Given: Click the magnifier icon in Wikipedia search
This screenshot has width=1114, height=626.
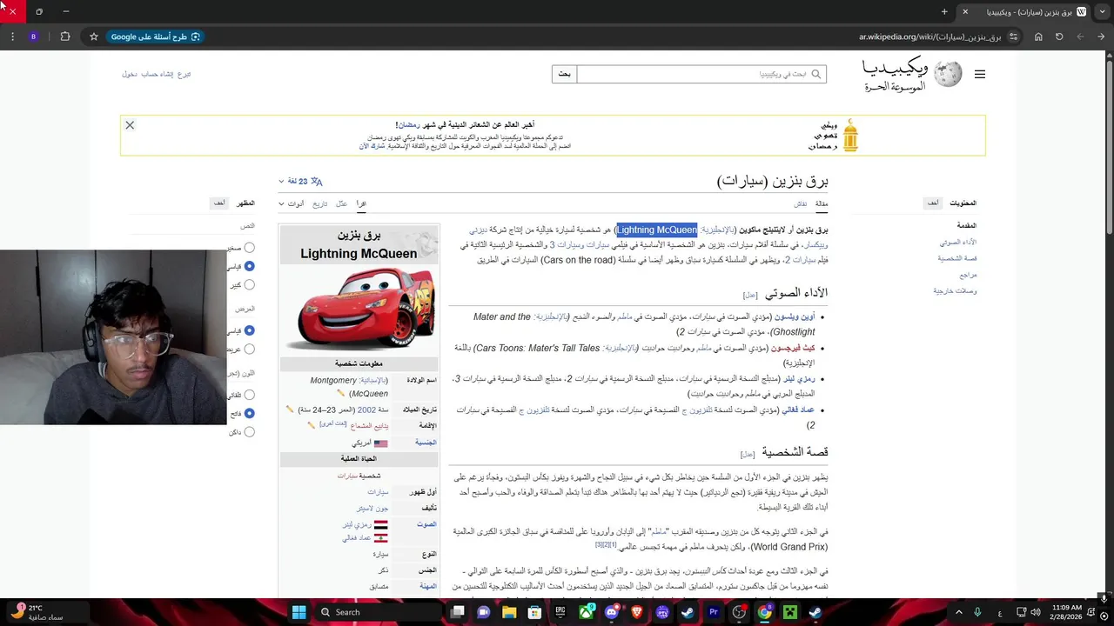Looking at the screenshot, I should point(816,74).
